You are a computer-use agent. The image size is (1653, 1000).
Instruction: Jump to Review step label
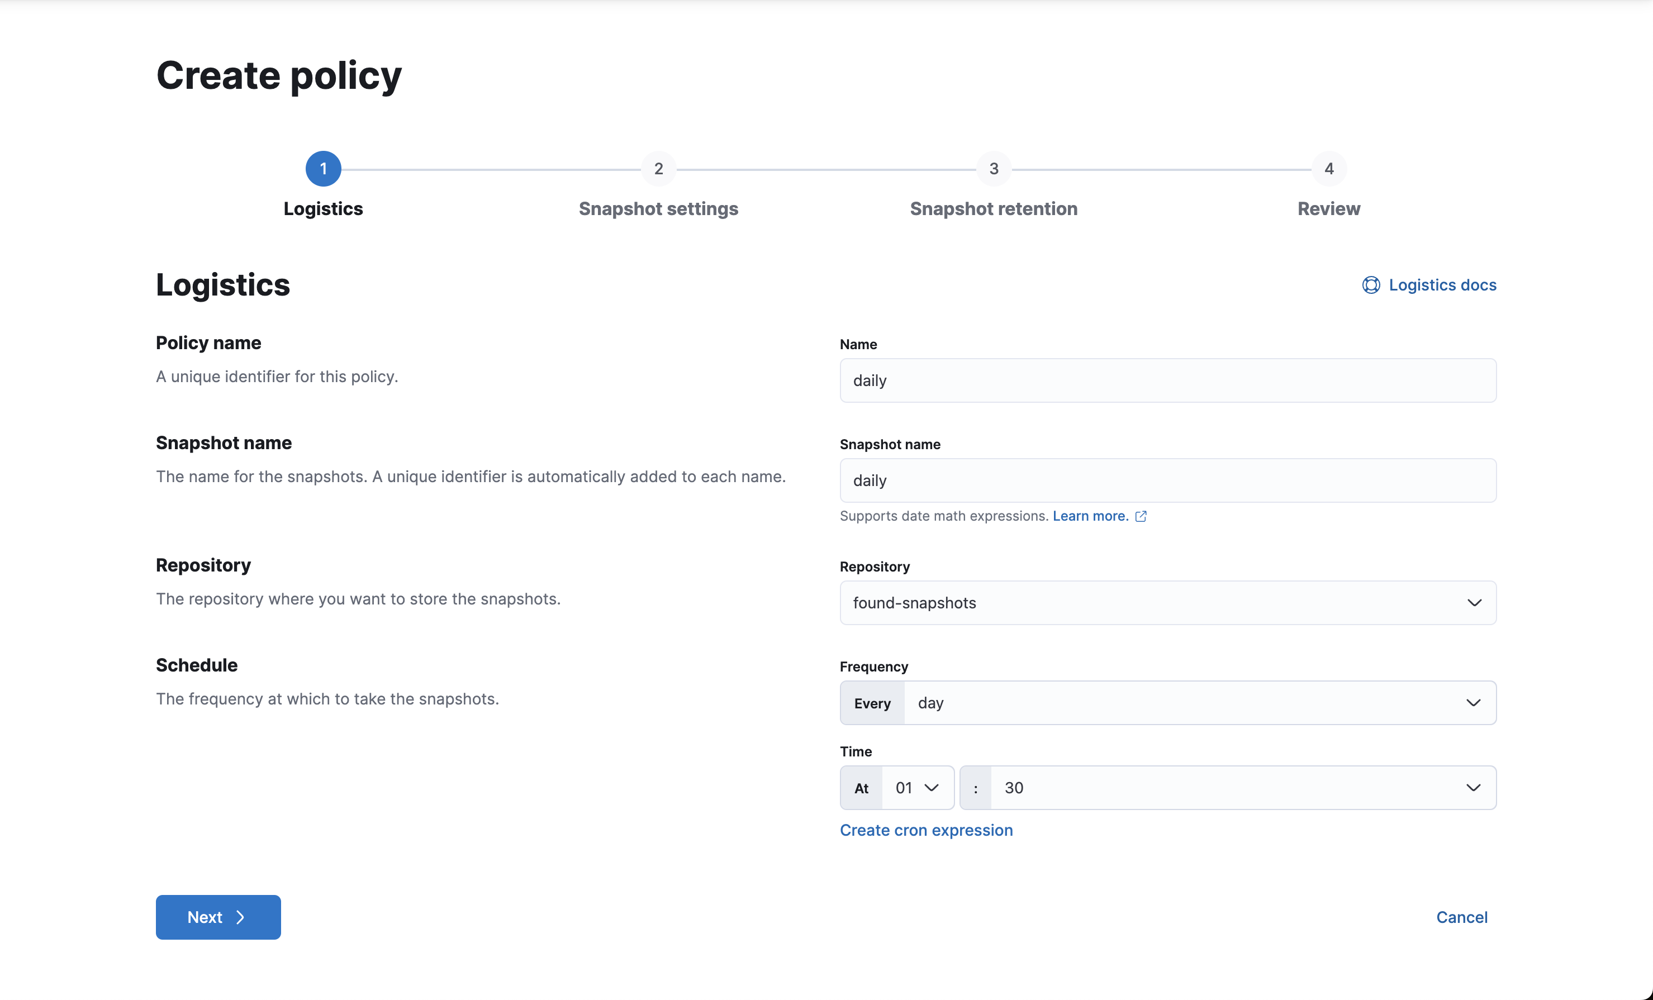point(1328,209)
